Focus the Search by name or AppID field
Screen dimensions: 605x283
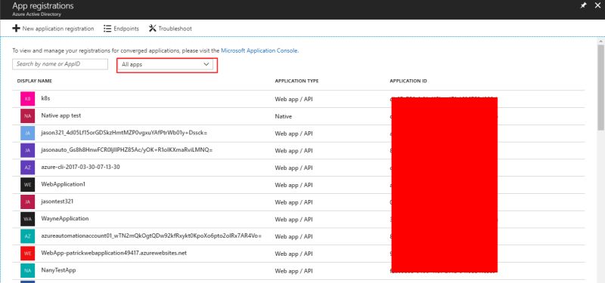(60, 64)
